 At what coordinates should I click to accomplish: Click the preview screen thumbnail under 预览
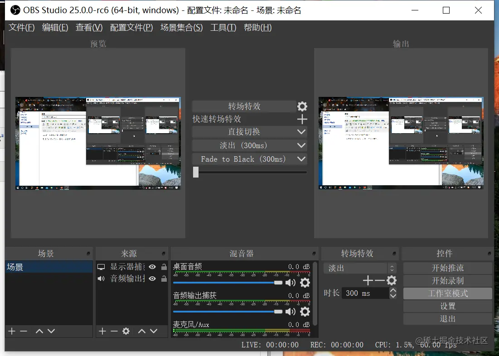98,143
